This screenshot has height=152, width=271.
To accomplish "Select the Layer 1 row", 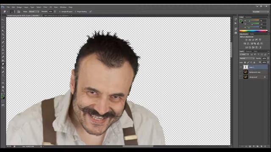I will click(254, 67).
